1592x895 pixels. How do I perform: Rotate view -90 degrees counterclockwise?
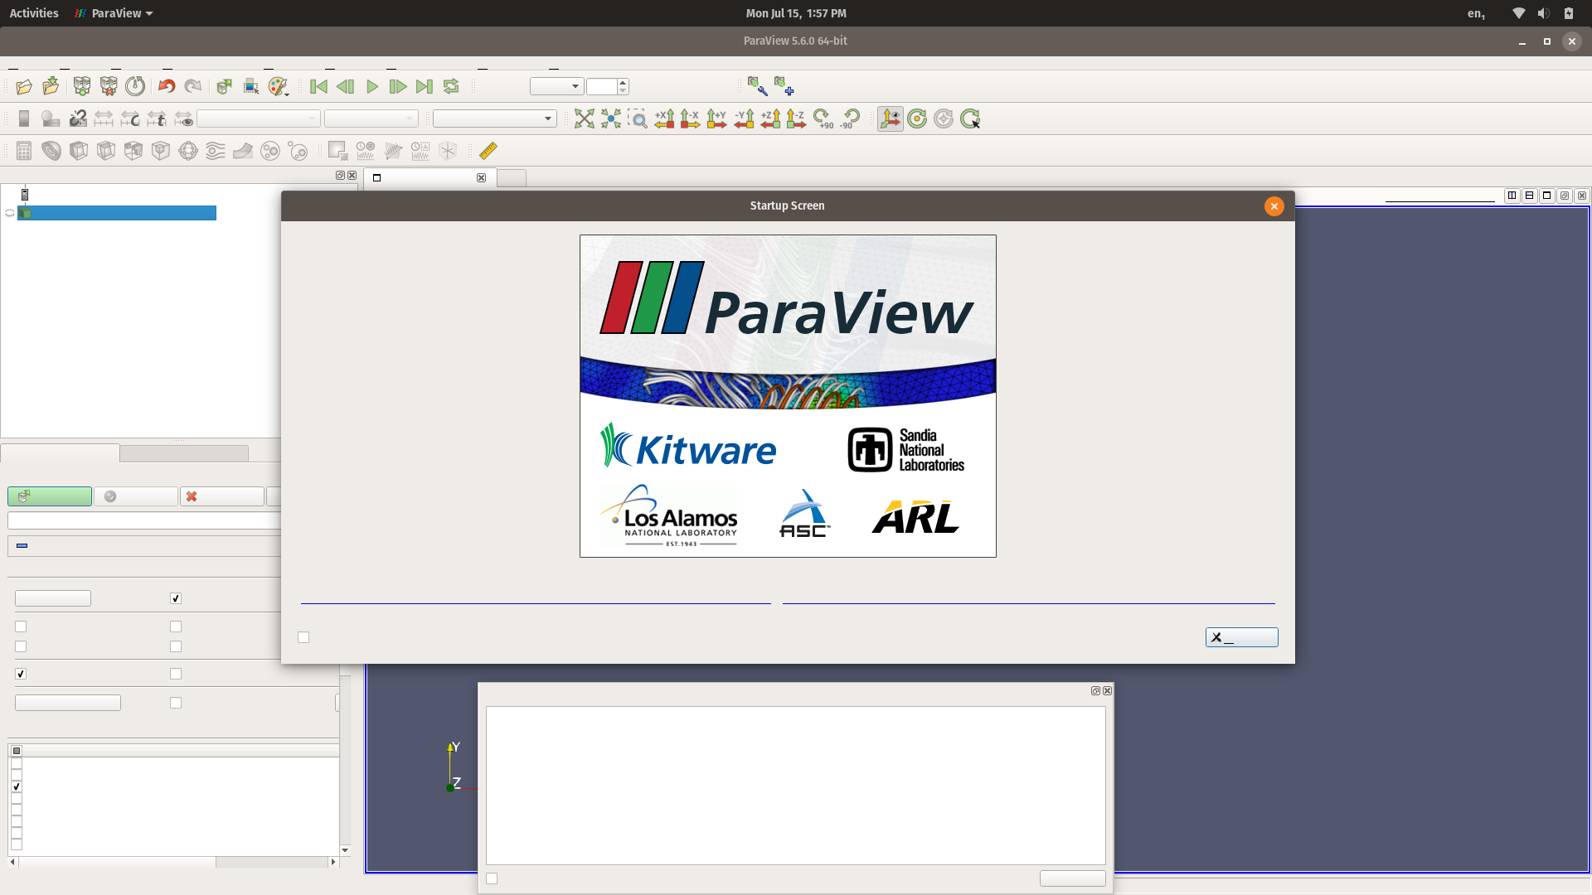[x=850, y=119]
